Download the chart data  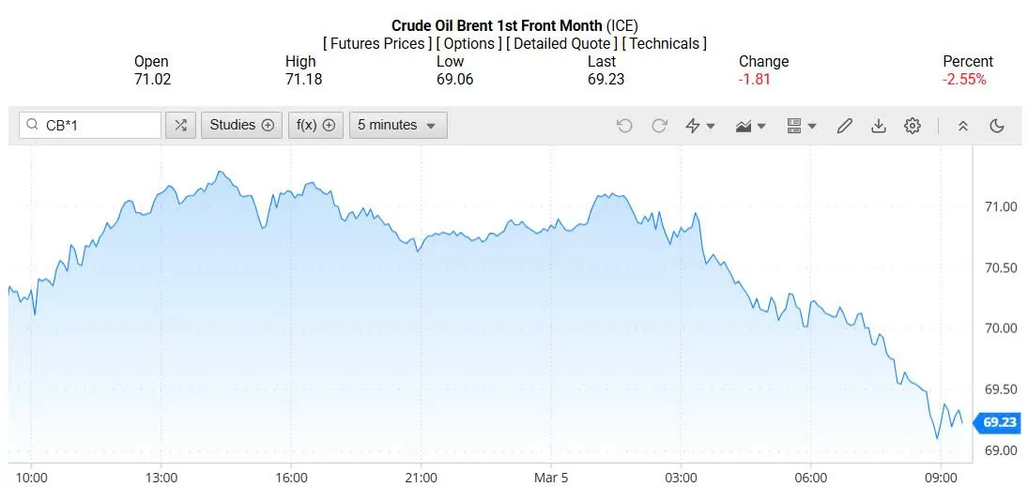(x=879, y=126)
